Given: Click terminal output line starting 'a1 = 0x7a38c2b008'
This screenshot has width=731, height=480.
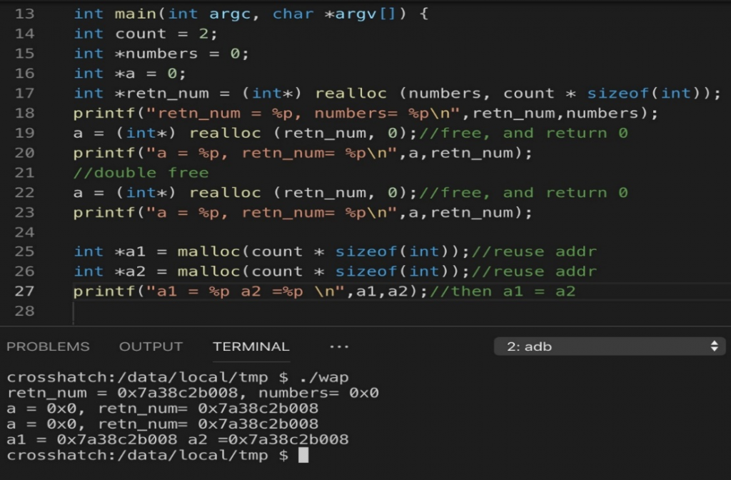Looking at the screenshot, I should (178, 440).
